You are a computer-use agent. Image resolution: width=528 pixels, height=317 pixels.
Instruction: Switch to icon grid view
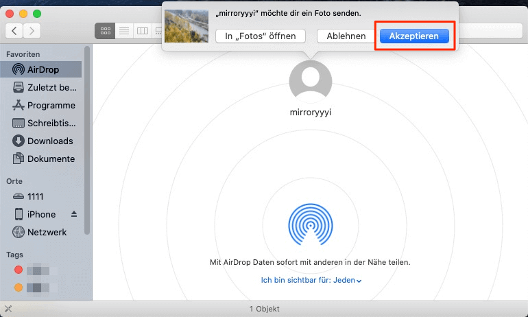105,31
